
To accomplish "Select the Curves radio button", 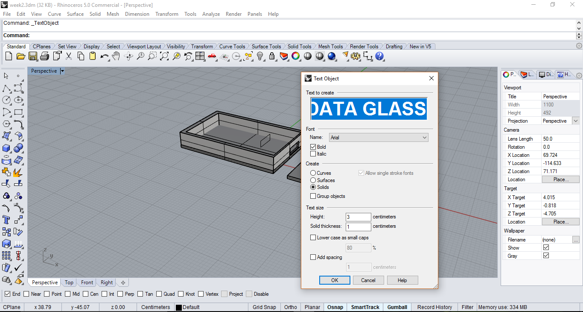I will pos(313,173).
